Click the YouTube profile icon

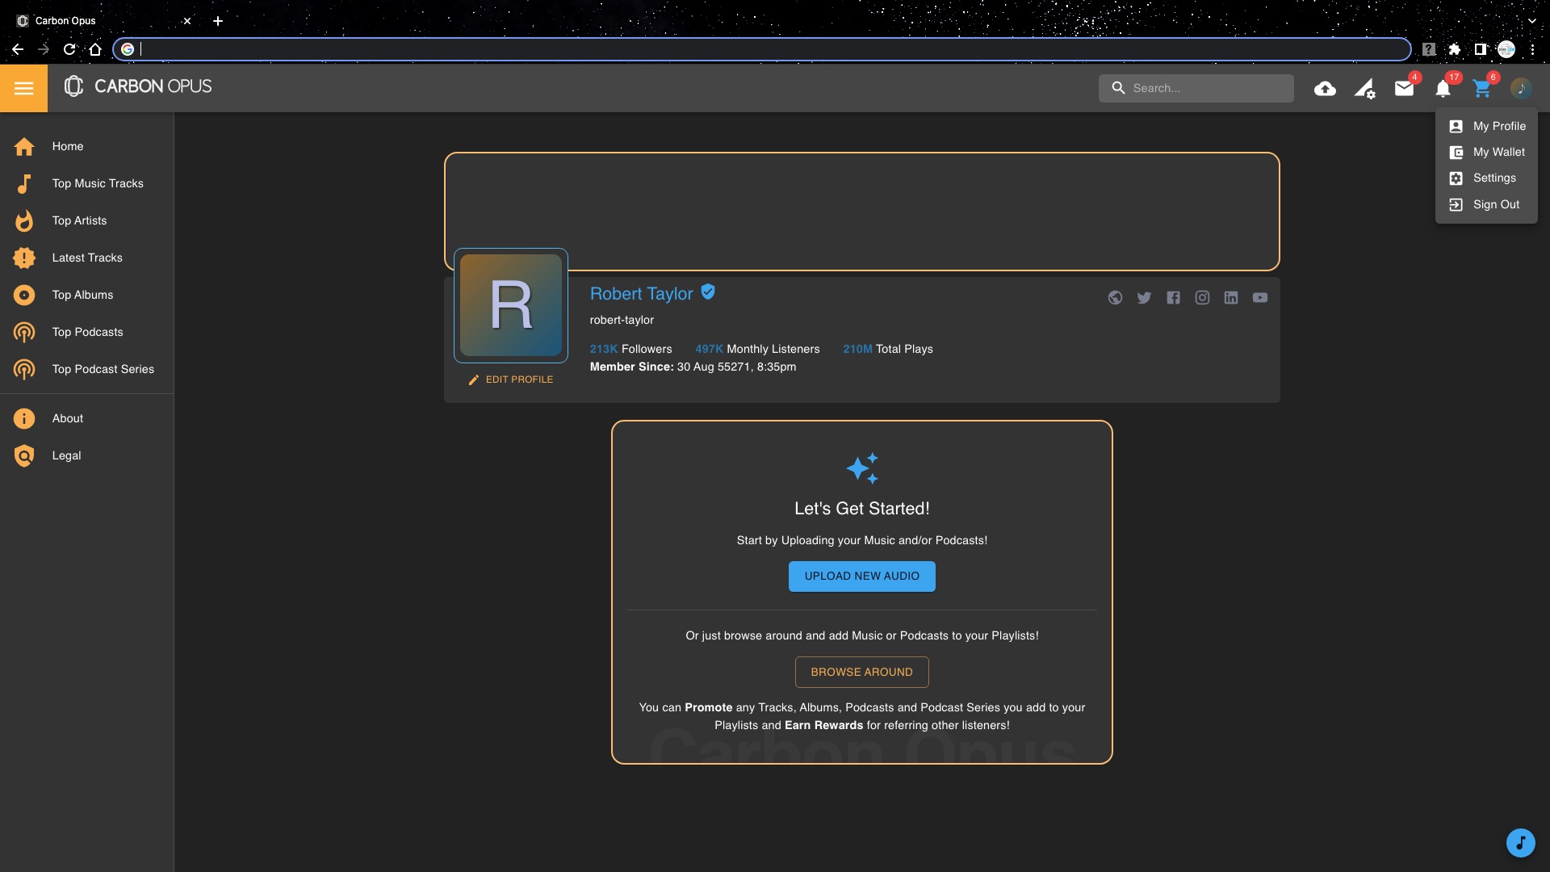pos(1259,298)
